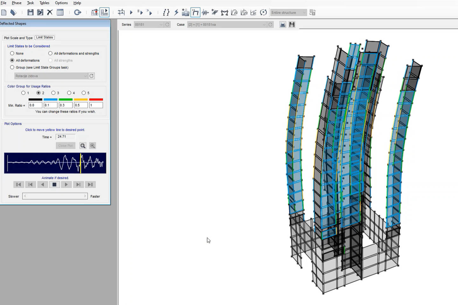Select the None limit states radio button
The image size is (458, 305).
click(x=12, y=53)
